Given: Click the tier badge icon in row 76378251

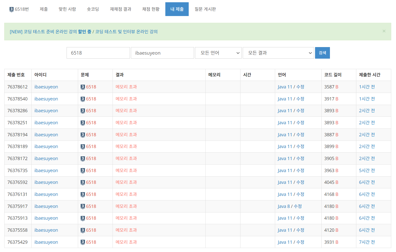Looking at the screenshot, I should pyautogui.click(x=83, y=123).
